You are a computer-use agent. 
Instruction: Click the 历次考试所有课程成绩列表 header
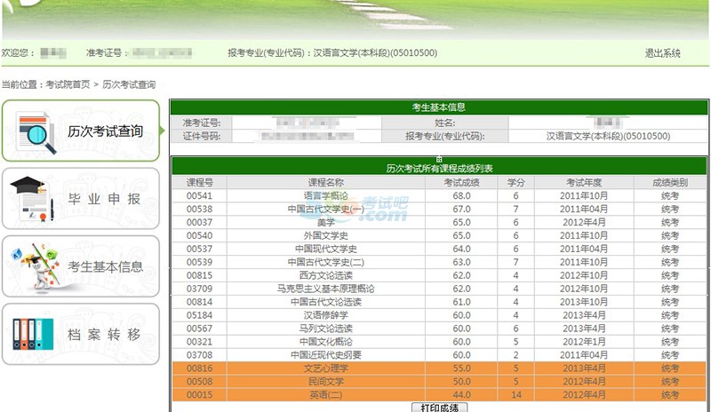439,168
